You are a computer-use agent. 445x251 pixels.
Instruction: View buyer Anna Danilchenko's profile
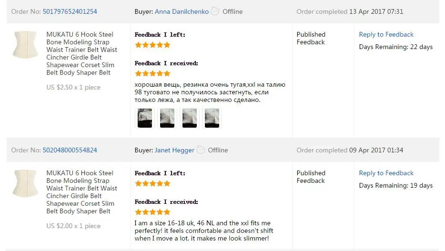(182, 11)
